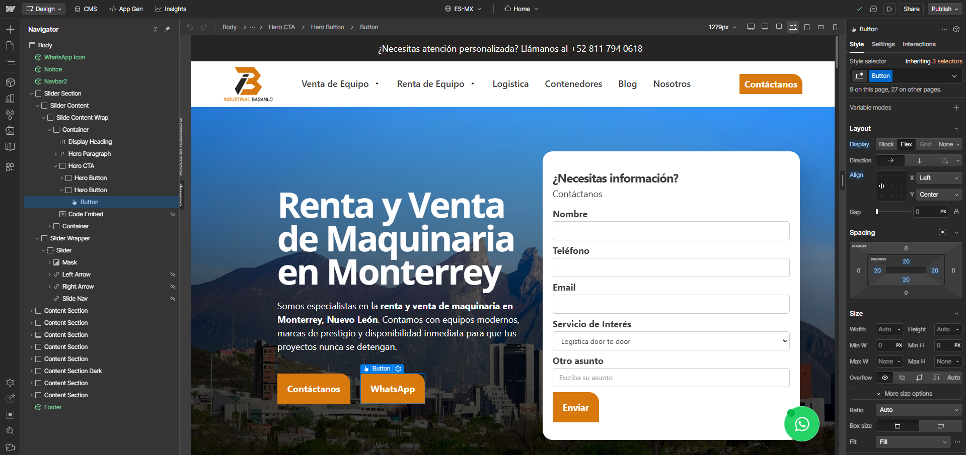The width and height of the screenshot is (966, 455).
Task: Click the Share button
Action: click(x=911, y=9)
